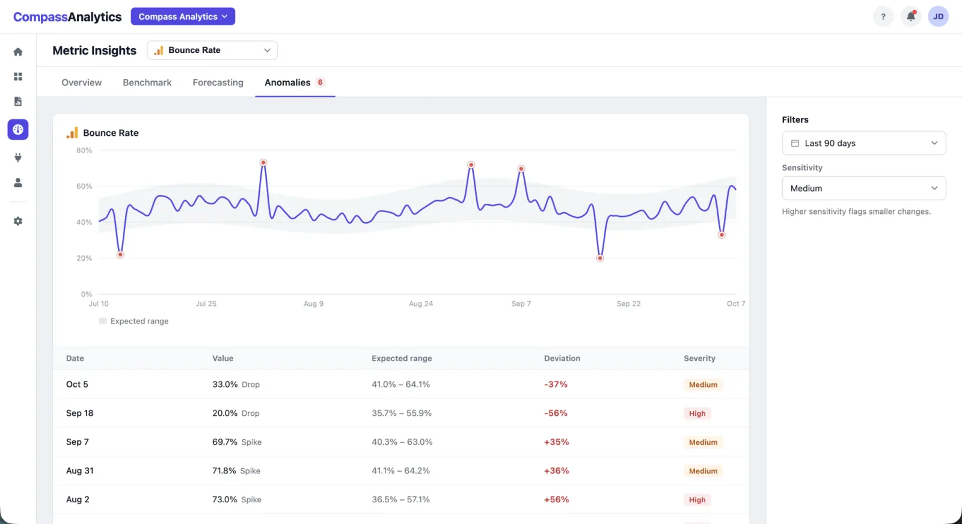962x524 pixels.
Task: Click the CompassAnalytics logo
Action: point(67,17)
